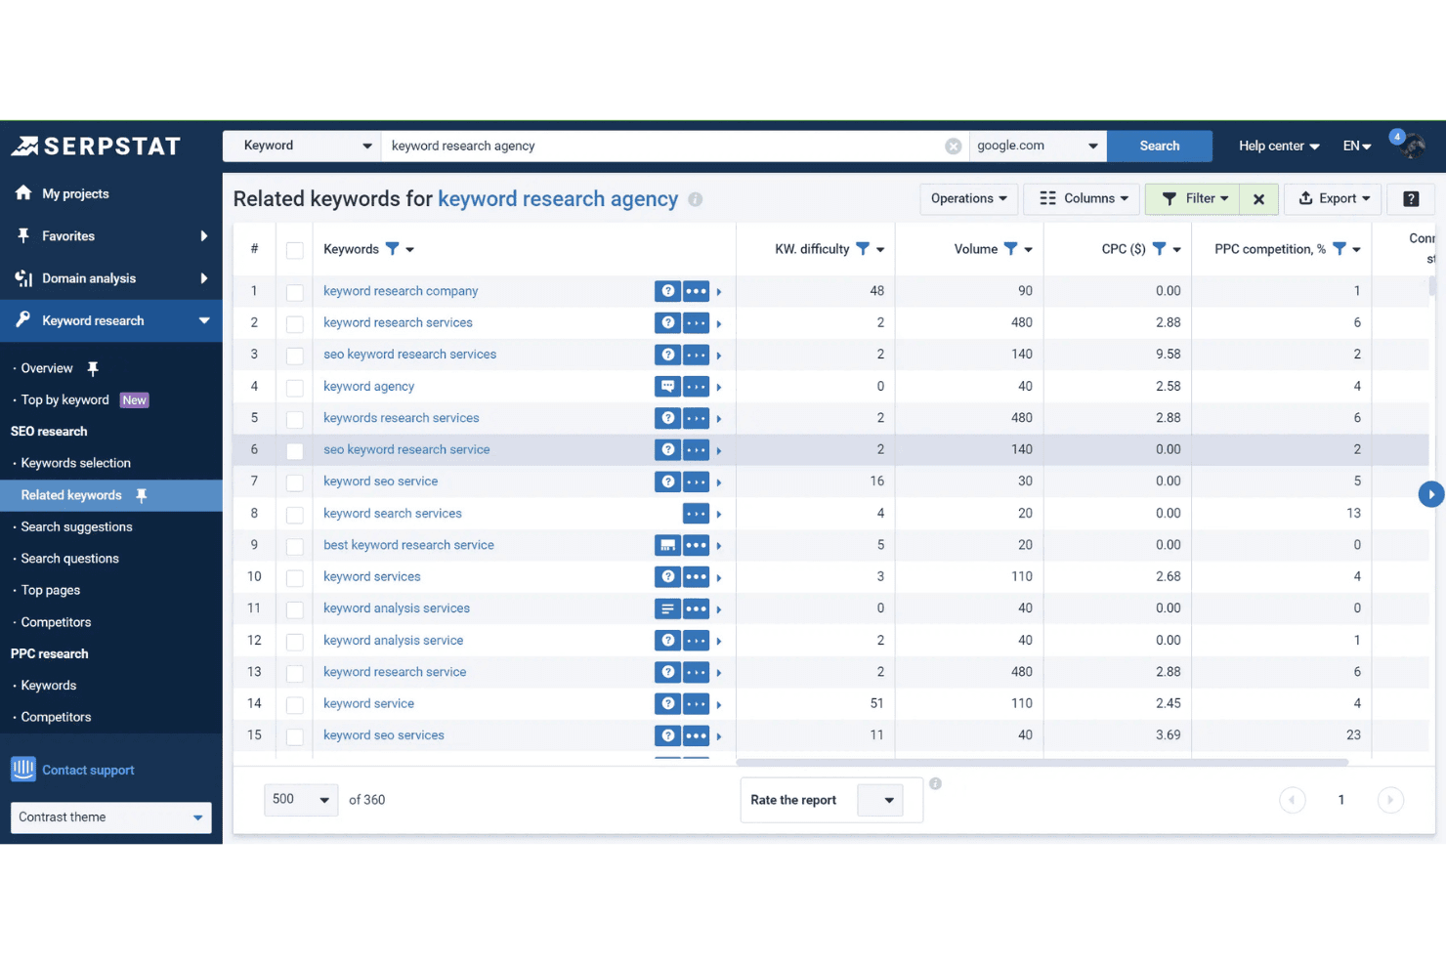Select checkbox for keyword seo services
1446x964 pixels.
[x=294, y=736]
